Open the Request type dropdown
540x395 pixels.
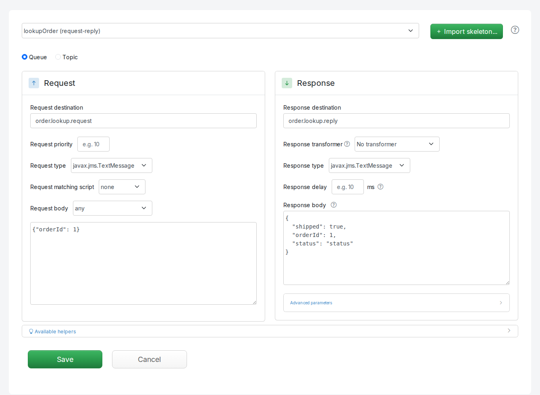[112, 165]
